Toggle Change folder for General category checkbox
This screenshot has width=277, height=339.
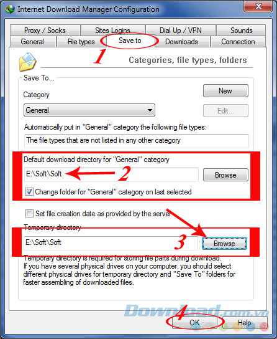tap(29, 192)
